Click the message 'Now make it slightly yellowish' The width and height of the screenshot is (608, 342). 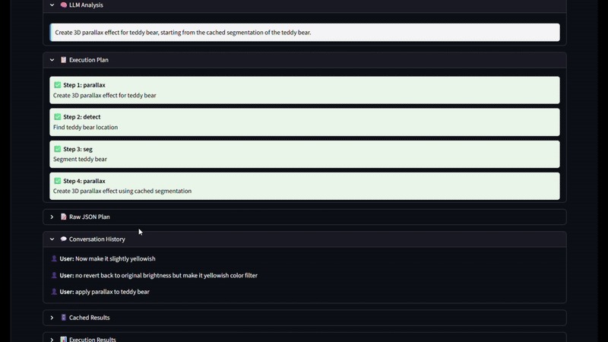[x=116, y=258]
